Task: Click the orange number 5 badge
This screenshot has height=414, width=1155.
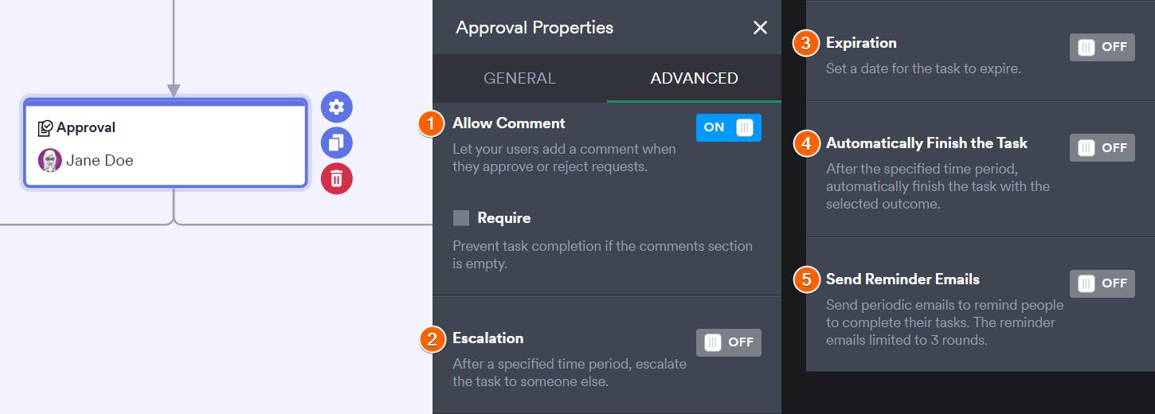Action: (806, 280)
